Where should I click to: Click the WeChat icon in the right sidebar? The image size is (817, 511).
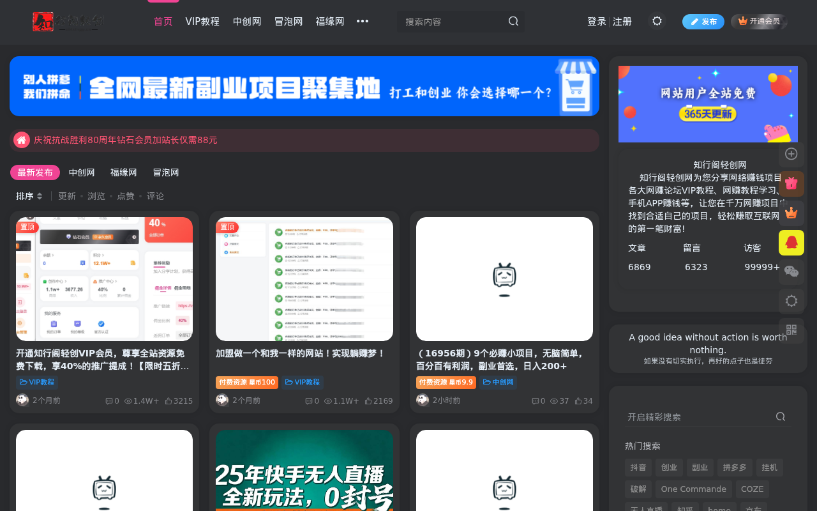791,271
